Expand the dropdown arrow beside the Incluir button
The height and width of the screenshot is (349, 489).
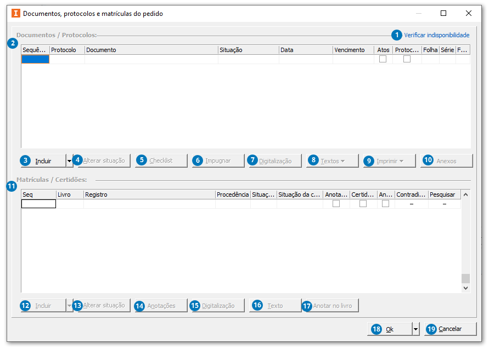click(x=69, y=161)
